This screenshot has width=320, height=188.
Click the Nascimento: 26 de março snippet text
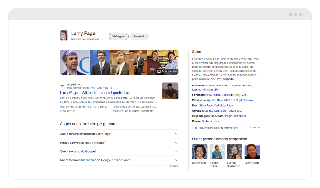84,107
